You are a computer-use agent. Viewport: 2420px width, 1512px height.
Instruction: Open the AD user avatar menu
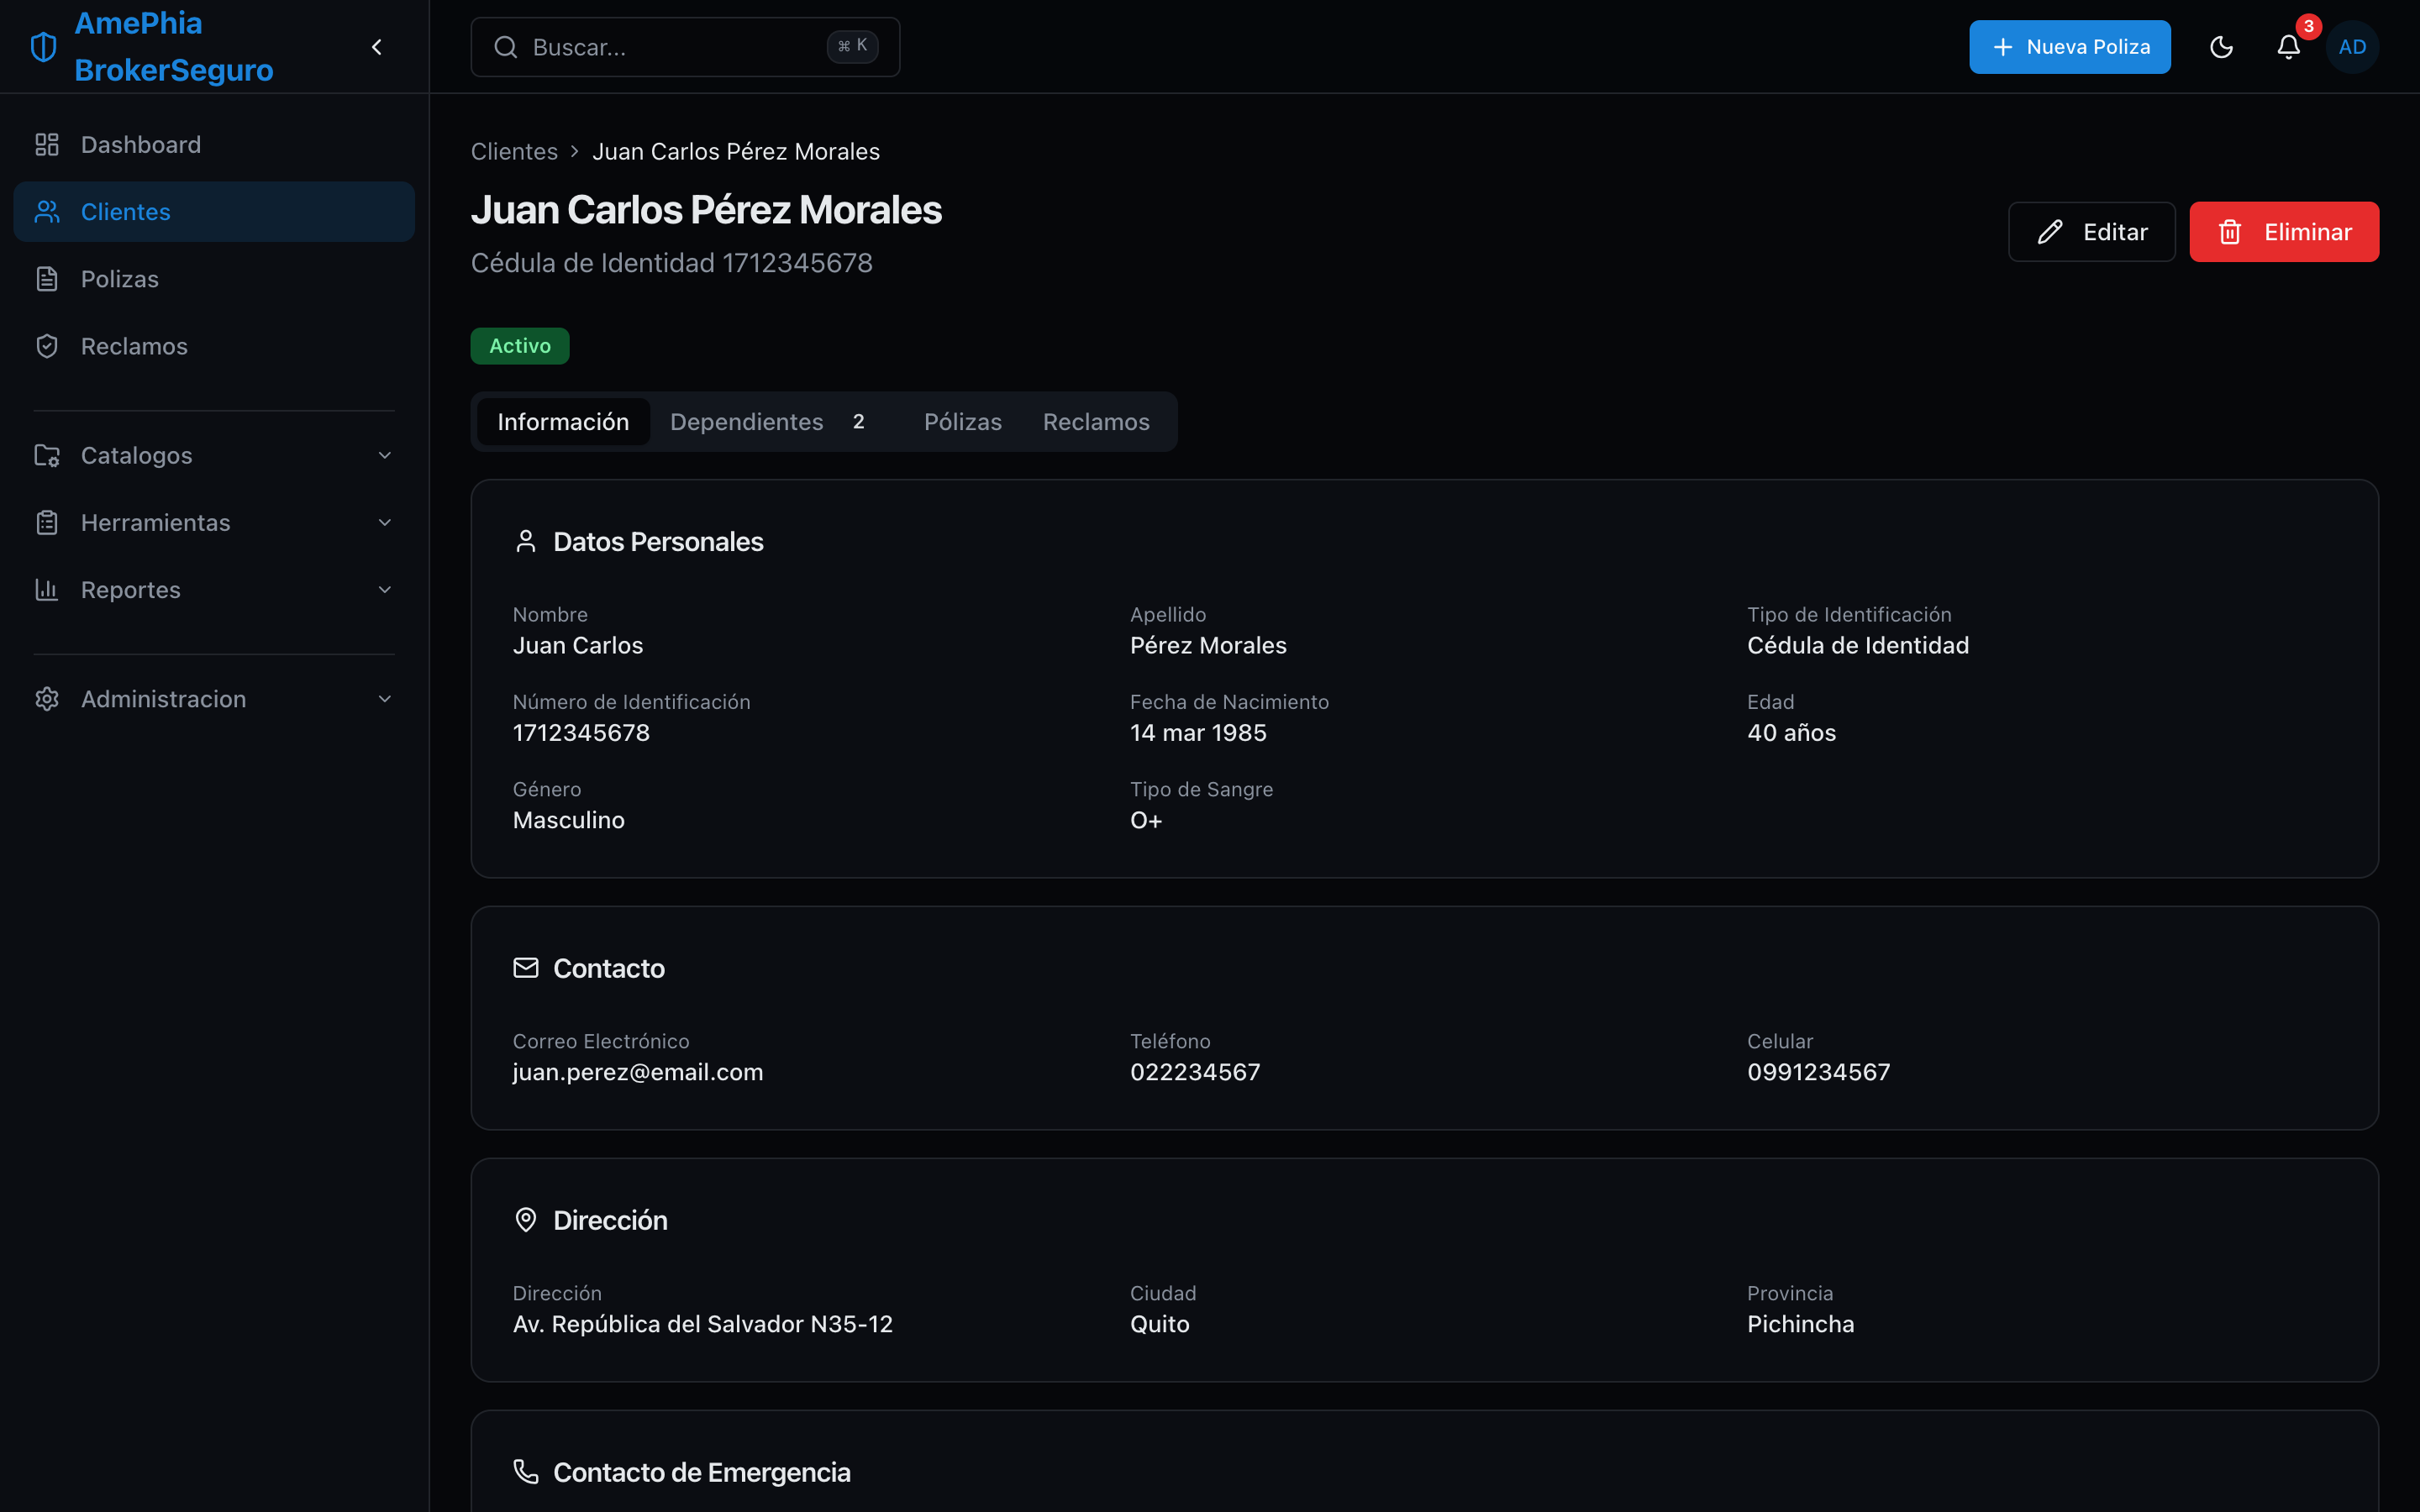click(2352, 47)
